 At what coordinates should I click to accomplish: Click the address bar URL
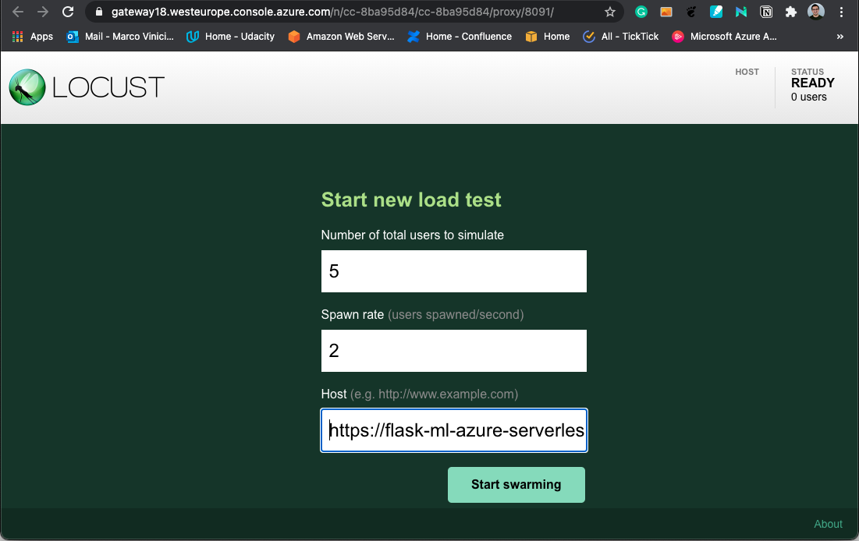(332, 12)
